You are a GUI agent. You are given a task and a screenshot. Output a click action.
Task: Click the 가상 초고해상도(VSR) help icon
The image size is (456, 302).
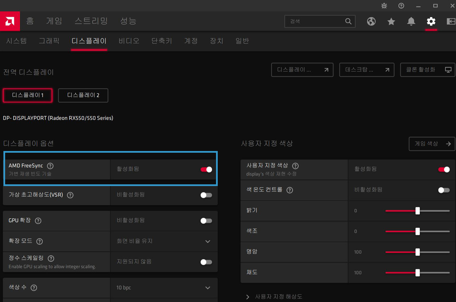pos(70,195)
